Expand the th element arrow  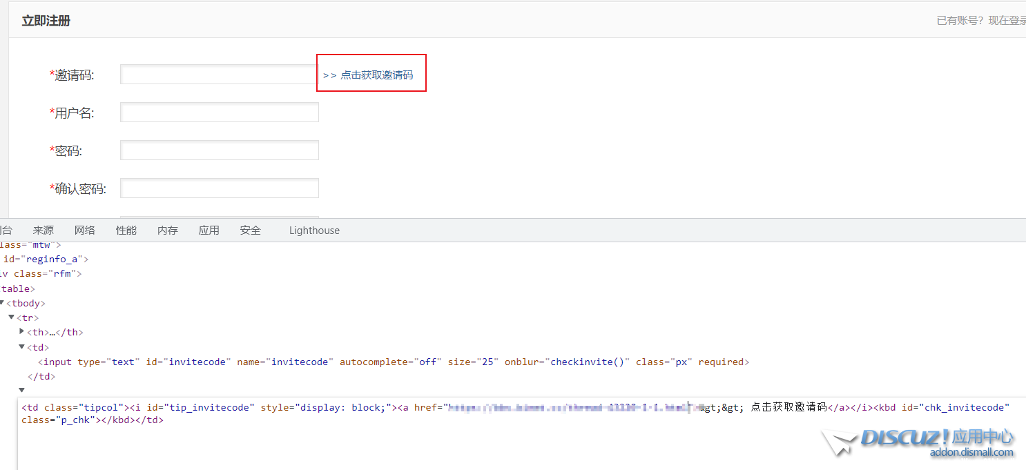pyautogui.click(x=22, y=332)
